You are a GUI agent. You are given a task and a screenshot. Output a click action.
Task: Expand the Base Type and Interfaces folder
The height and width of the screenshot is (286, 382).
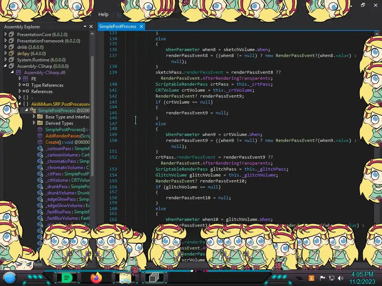coord(34,117)
